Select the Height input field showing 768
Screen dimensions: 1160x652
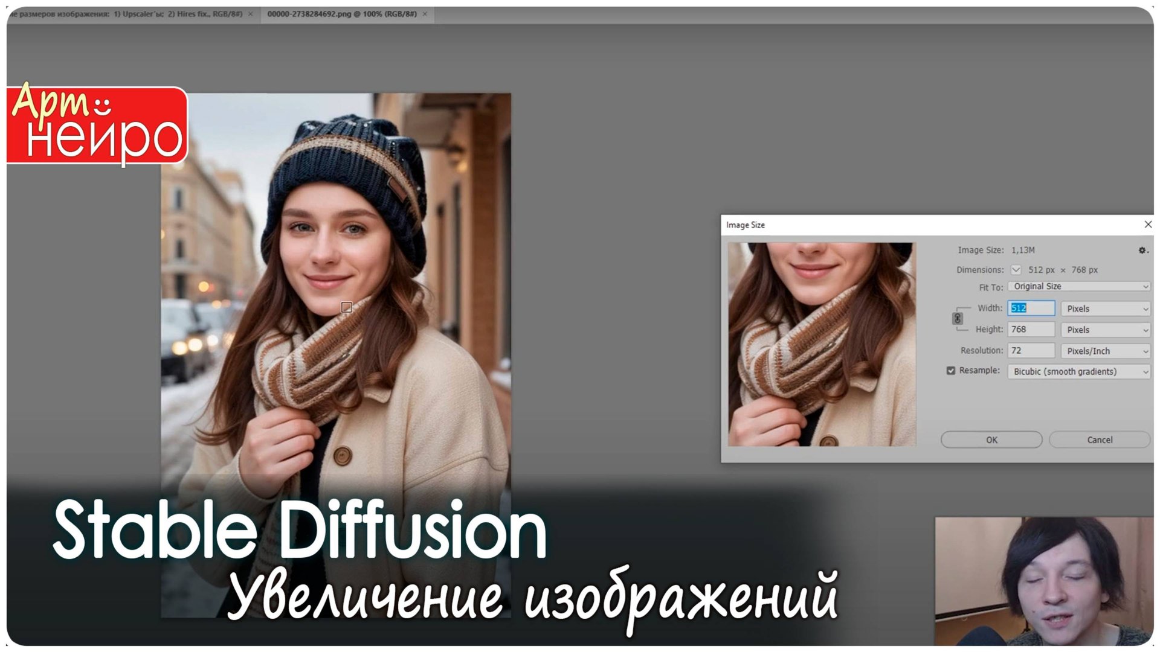(x=1030, y=330)
